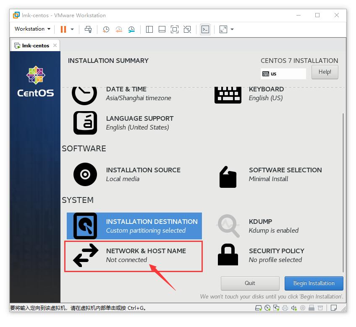Switch to Unity mode icon

pyautogui.click(x=187, y=29)
